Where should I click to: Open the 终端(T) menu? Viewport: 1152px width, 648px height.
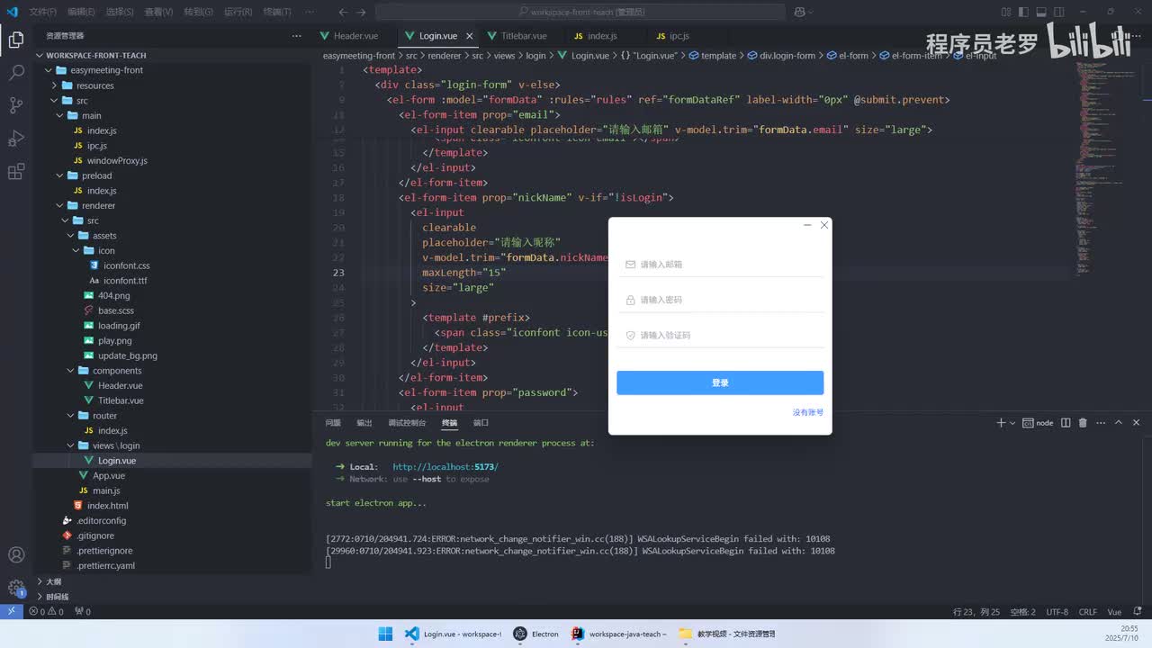pos(277,12)
